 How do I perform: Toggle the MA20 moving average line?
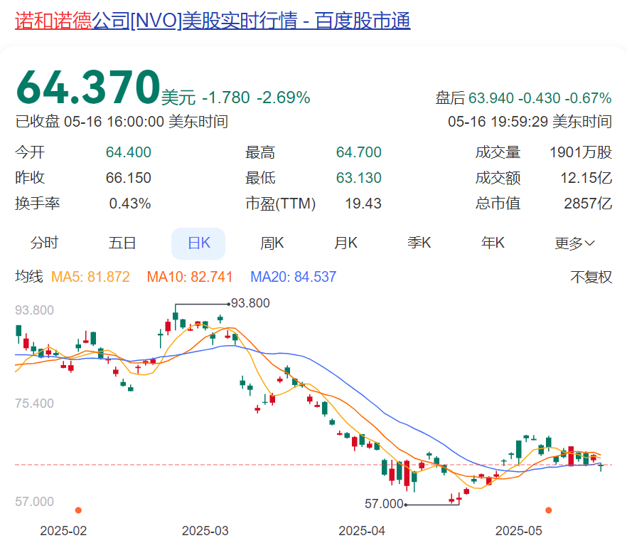tap(293, 278)
